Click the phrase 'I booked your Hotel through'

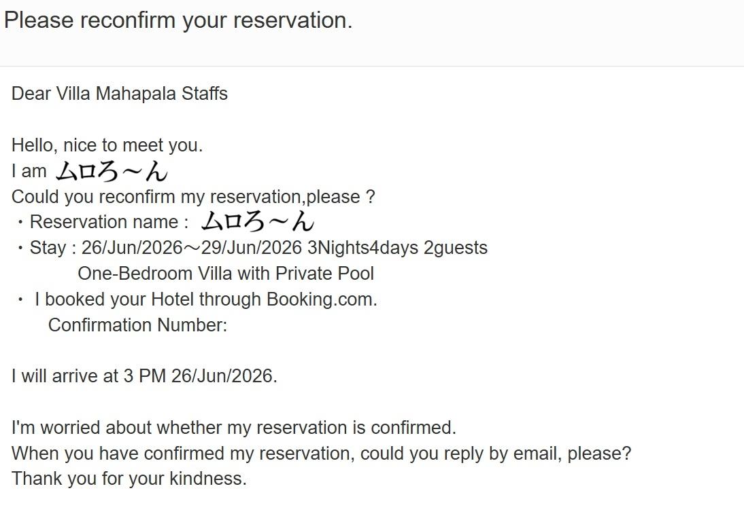tap(148, 299)
